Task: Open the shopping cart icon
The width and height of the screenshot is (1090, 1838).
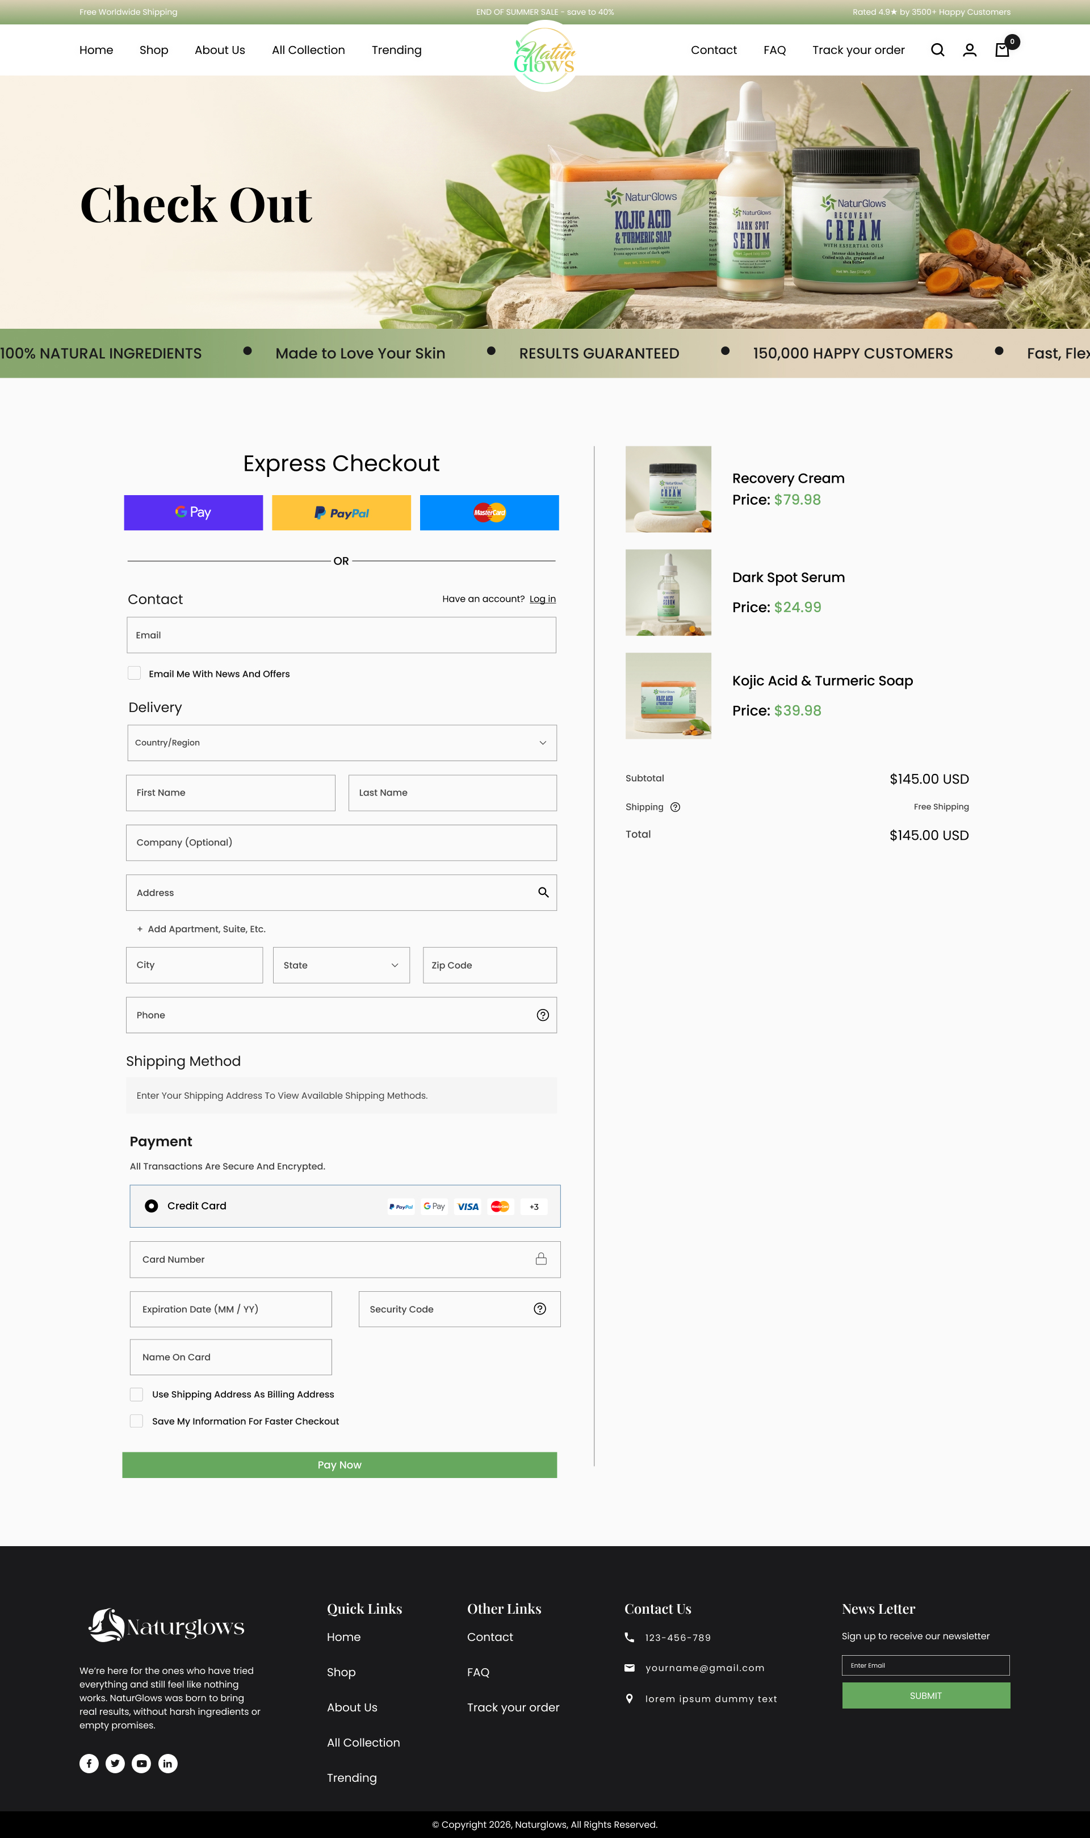Action: click(1002, 50)
